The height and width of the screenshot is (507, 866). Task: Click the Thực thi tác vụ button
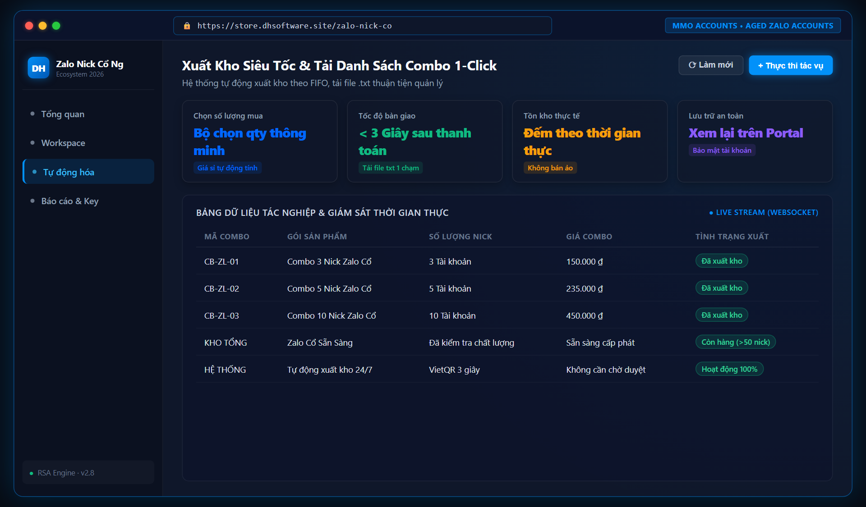791,65
